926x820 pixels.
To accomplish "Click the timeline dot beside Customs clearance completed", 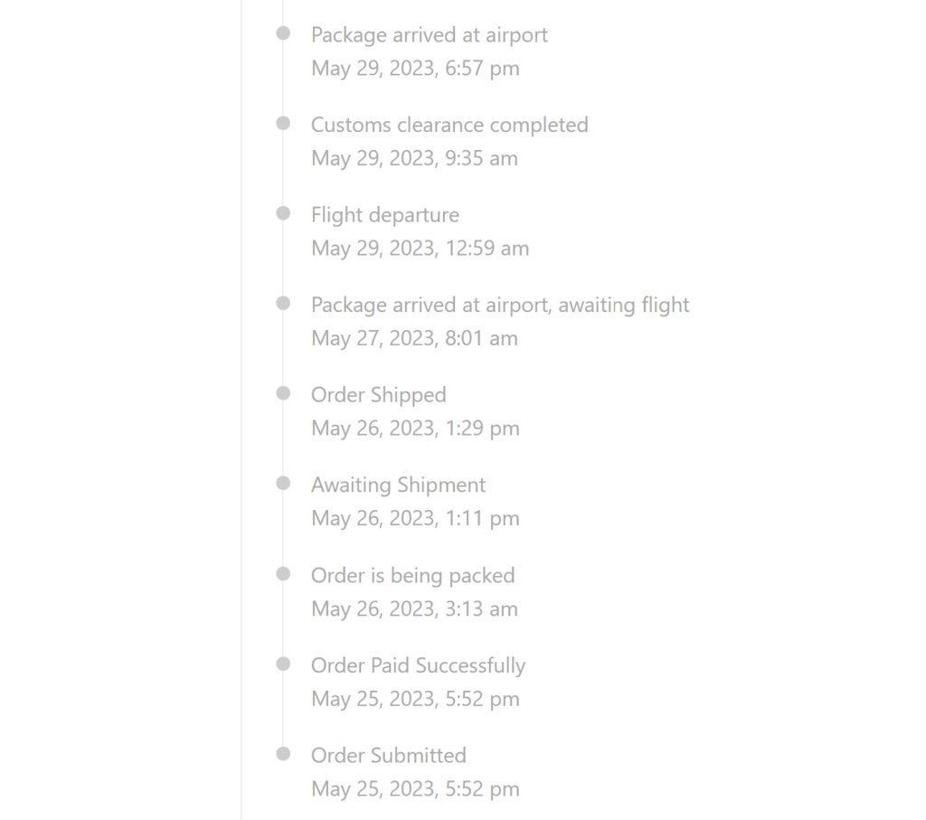I will (283, 123).
